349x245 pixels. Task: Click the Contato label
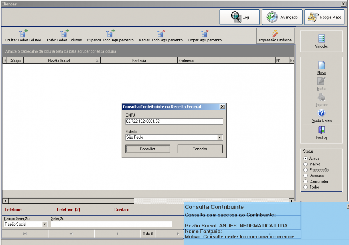122,210
